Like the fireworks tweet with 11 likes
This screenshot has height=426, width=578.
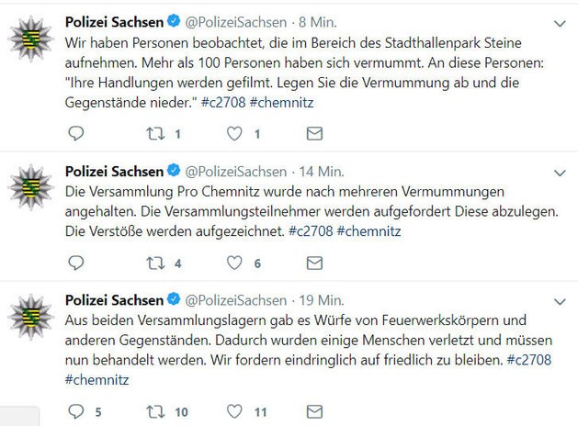tap(234, 411)
